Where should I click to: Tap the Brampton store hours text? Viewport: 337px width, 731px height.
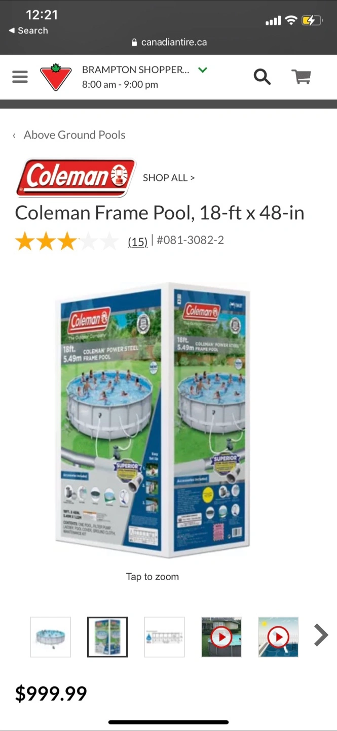click(120, 85)
